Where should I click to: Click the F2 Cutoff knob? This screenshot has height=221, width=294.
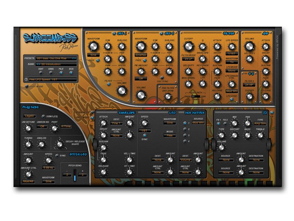(249, 97)
